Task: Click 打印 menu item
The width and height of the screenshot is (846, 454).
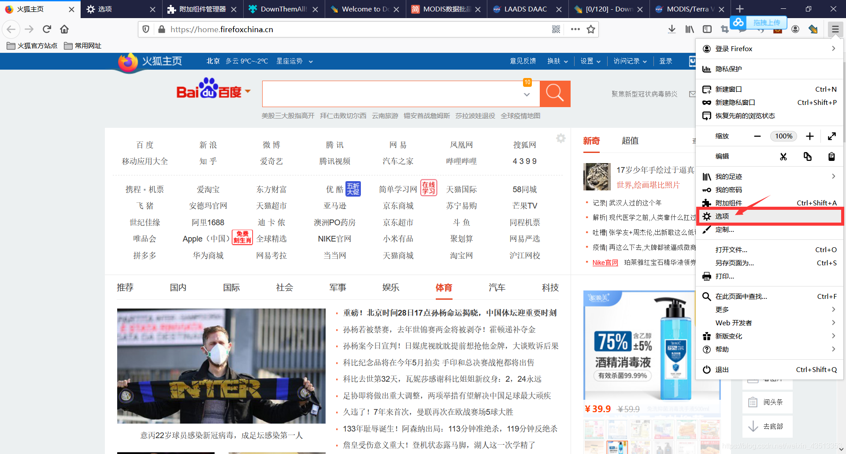Action: click(x=769, y=276)
